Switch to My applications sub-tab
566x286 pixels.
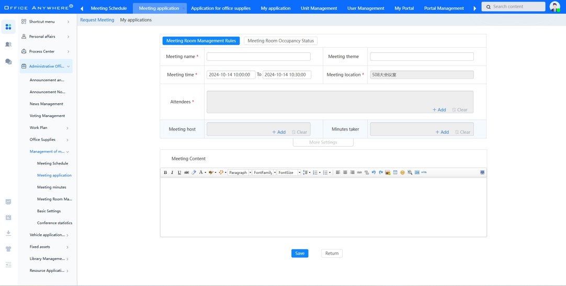tap(135, 20)
